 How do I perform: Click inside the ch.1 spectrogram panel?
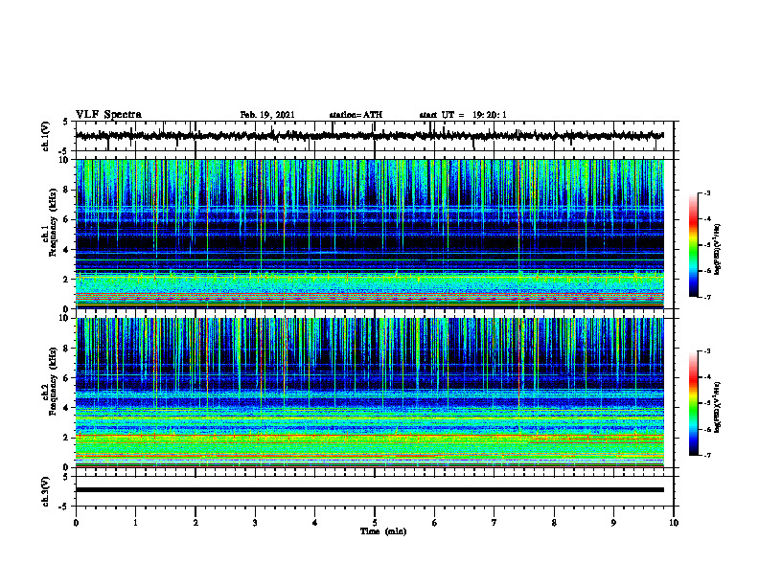(x=370, y=234)
